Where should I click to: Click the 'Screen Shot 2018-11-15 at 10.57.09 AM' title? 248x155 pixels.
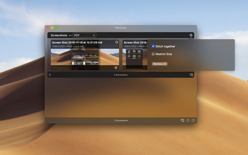[x=77, y=42]
